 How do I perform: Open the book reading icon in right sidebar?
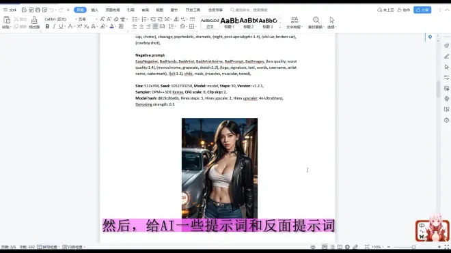(x=446, y=109)
